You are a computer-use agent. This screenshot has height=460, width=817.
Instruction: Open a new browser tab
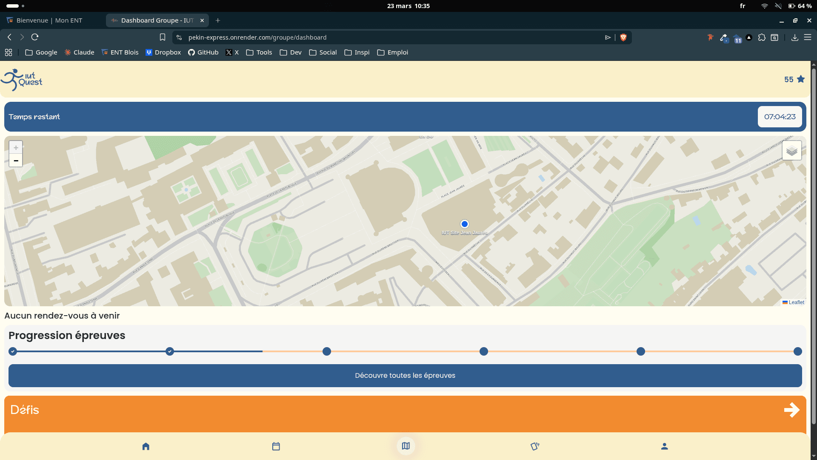[x=218, y=20]
